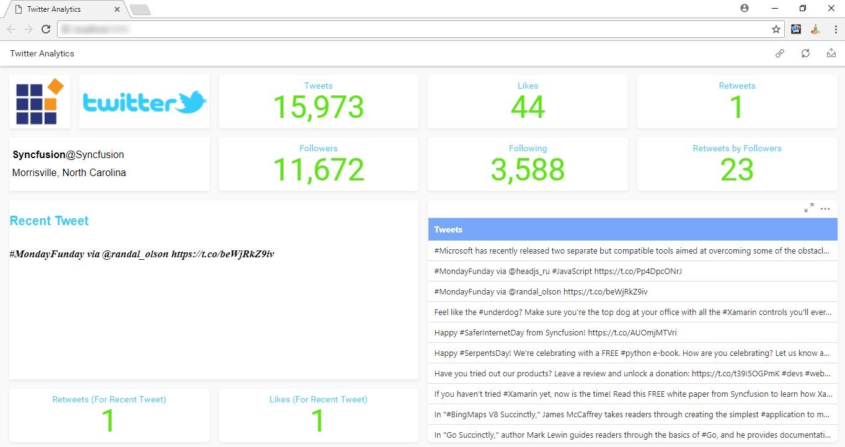Open the Chrome user profile icon
This screenshot has height=447, width=845.
(745, 8)
